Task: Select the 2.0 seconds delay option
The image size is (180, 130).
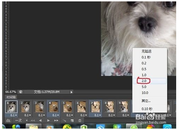Action: click(150, 81)
